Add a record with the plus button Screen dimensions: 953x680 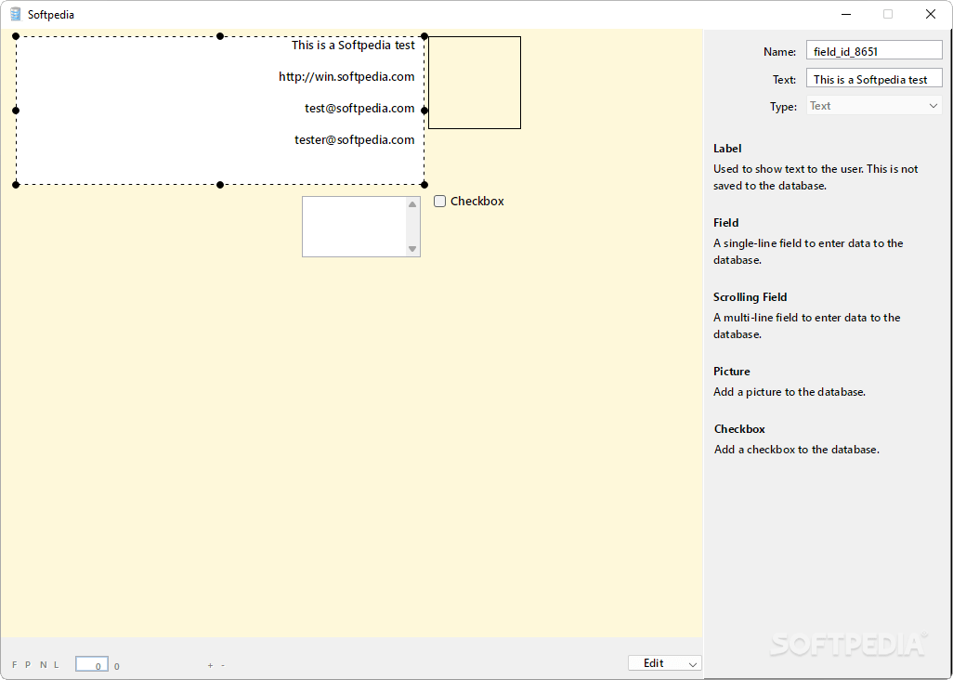pyautogui.click(x=210, y=665)
